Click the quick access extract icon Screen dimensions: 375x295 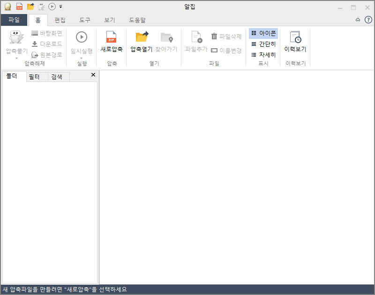pos(41,7)
